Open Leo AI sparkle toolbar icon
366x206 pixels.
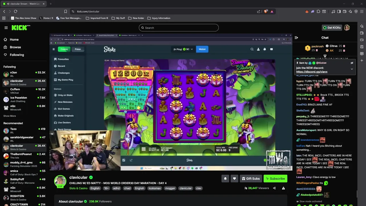(x=350, y=11)
